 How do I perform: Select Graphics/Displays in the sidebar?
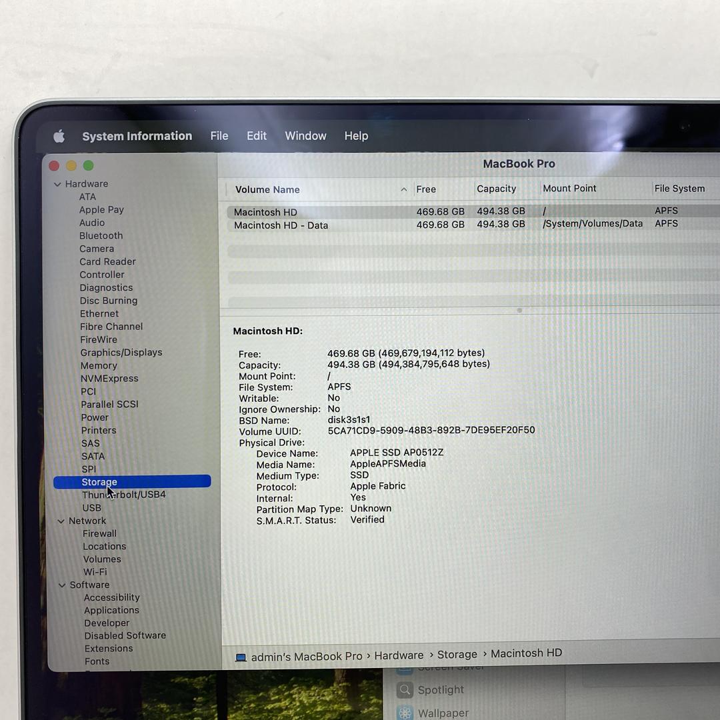121,352
